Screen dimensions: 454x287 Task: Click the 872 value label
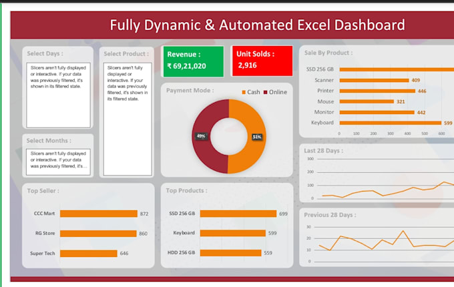click(144, 214)
